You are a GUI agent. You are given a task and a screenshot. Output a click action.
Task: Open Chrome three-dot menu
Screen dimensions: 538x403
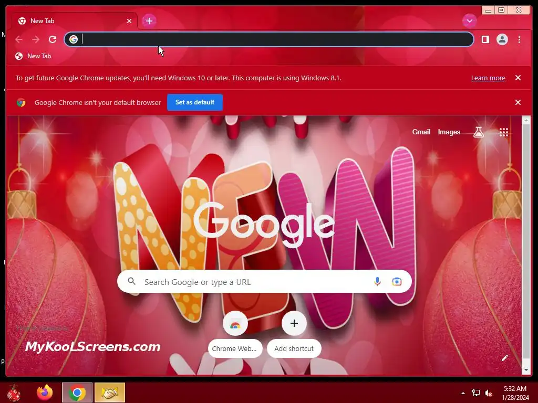519,39
